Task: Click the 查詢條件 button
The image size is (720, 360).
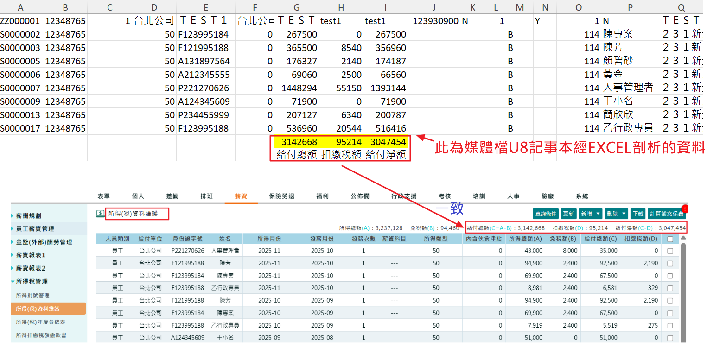Action: pyautogui.click(x=545, y=214)
